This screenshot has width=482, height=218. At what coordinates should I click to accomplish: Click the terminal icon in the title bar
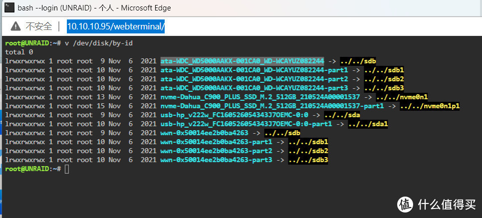8,8
